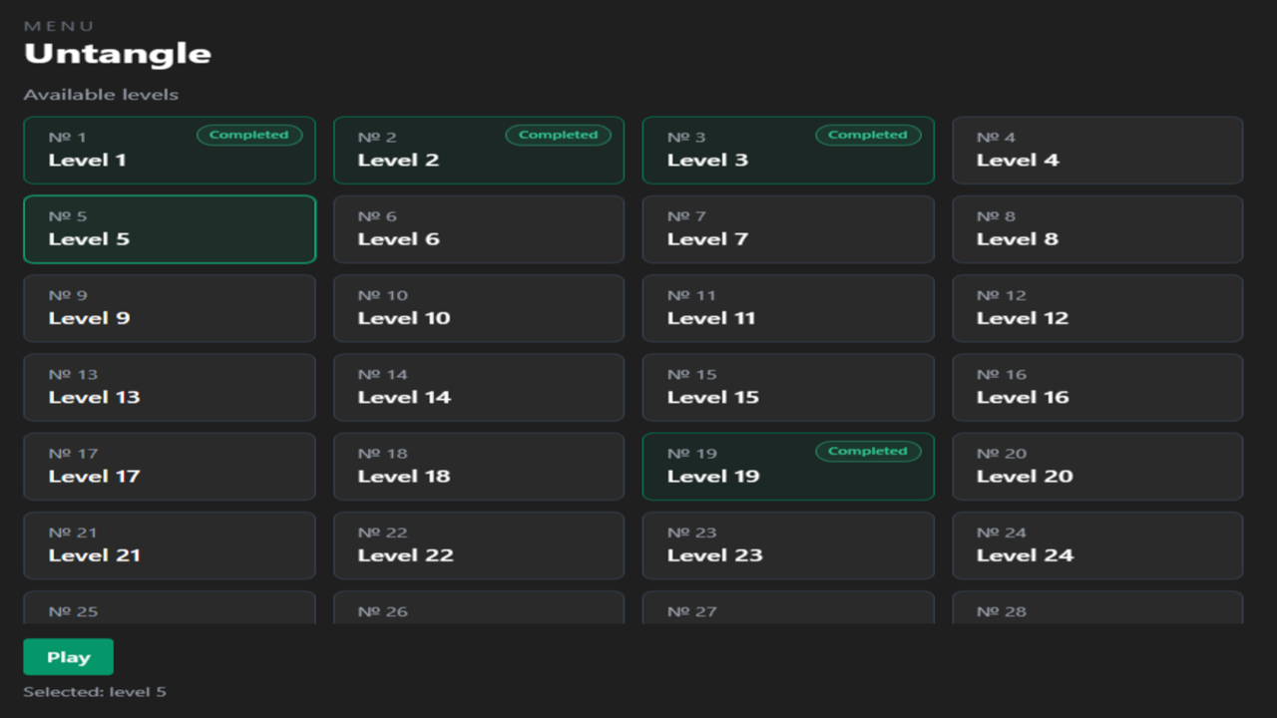Choose the Level 22 tile
The image size is (1277, 718).
pyautogui.click(x=479, y=545)
